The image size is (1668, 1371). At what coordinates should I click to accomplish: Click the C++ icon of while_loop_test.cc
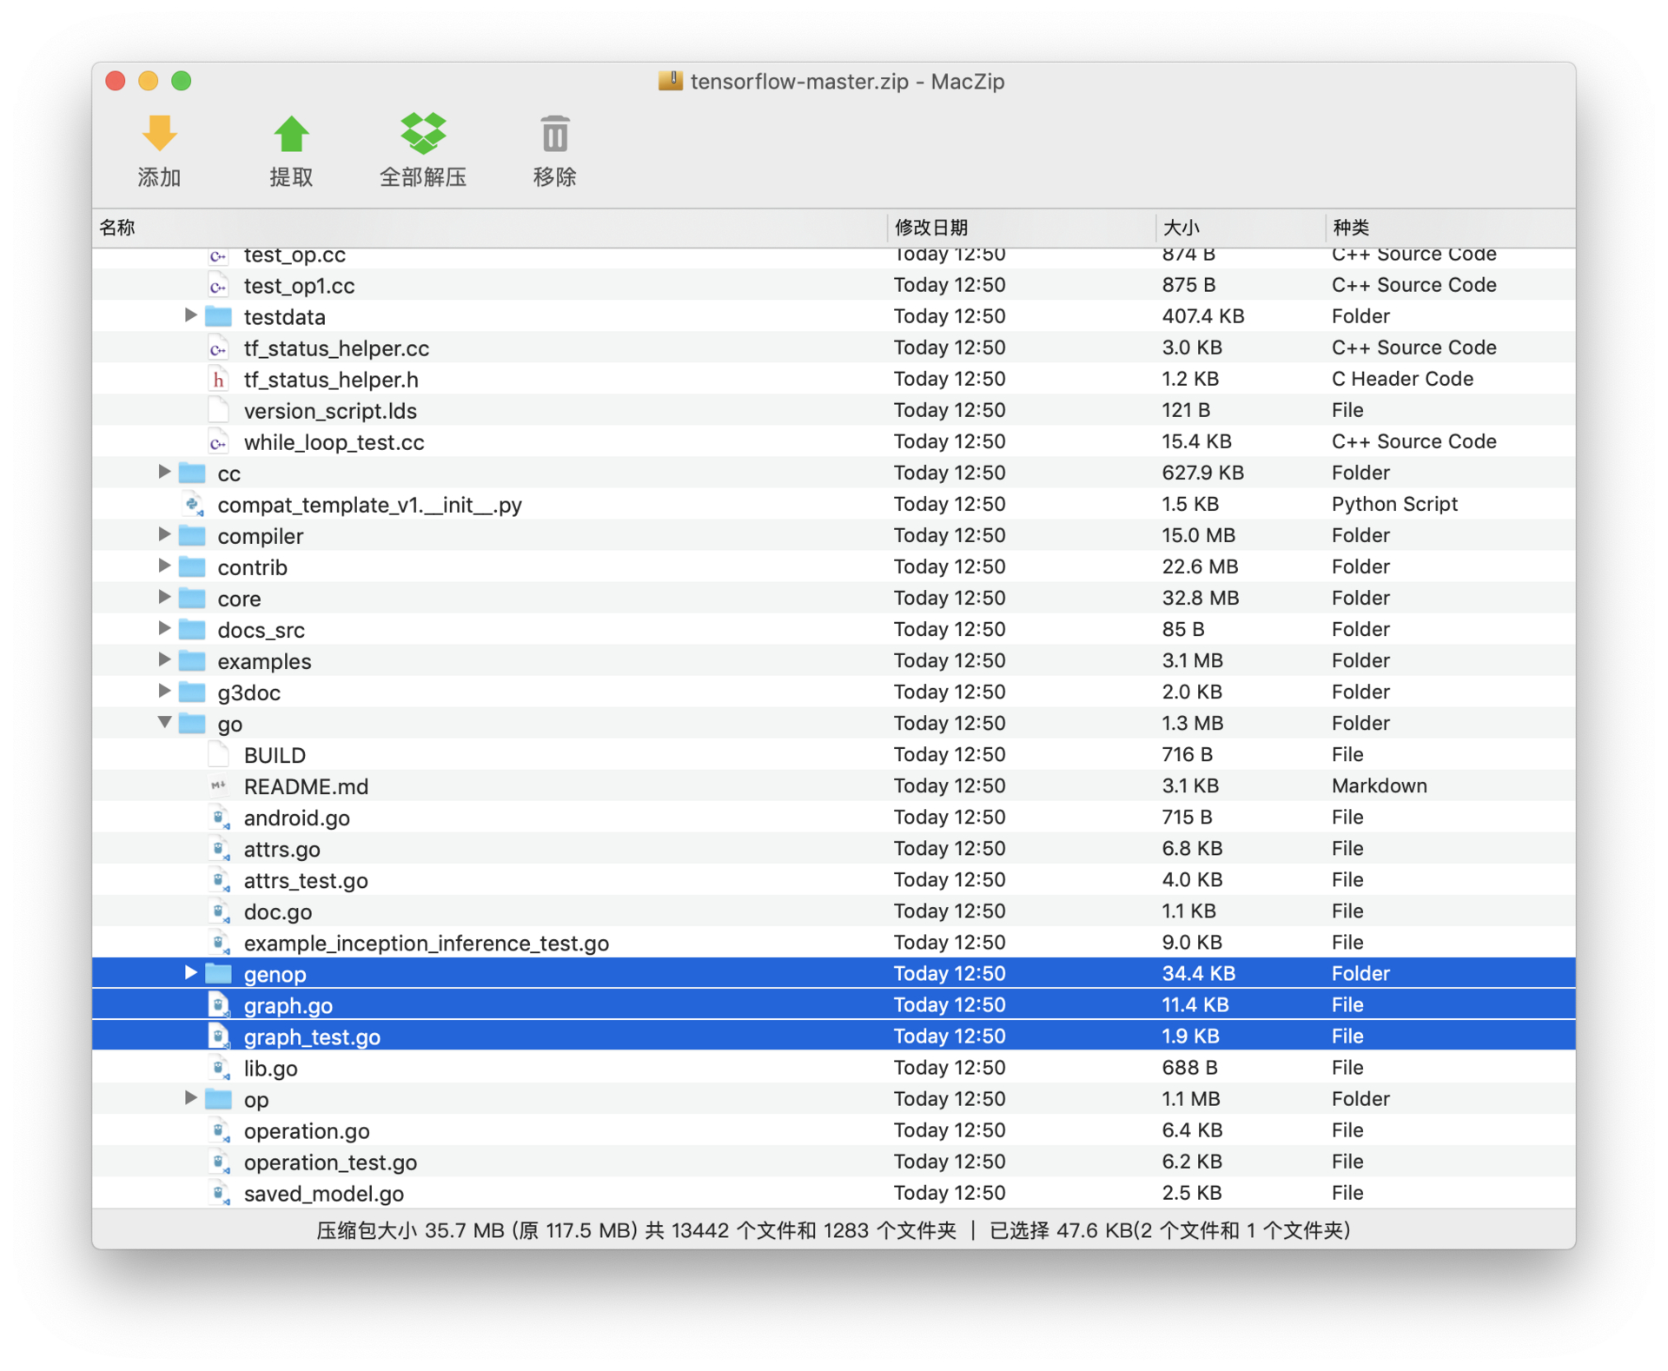click(218, 441)
